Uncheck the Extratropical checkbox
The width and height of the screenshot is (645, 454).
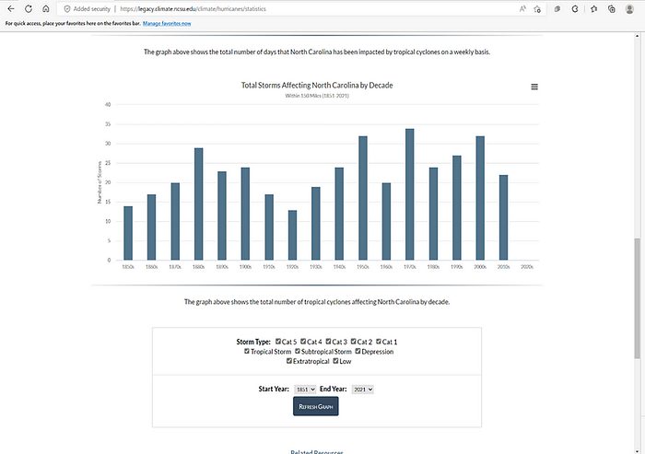[289, 361]
